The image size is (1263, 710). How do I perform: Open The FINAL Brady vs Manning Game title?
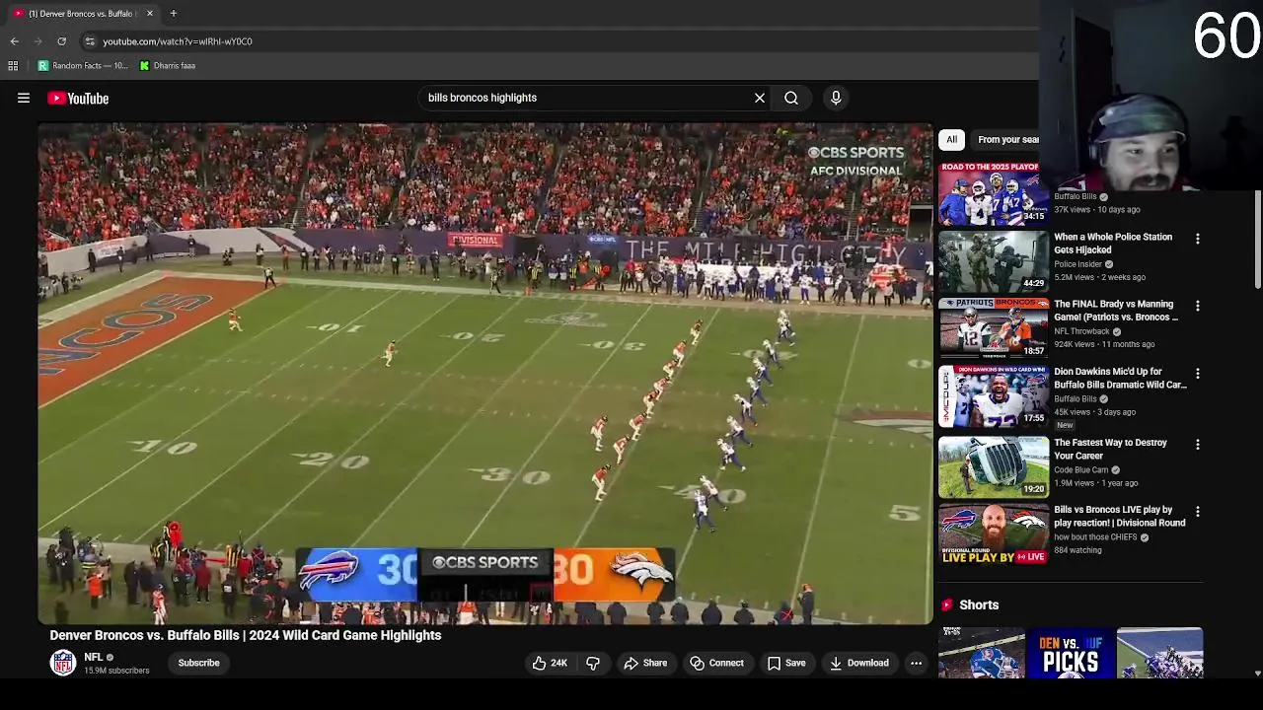[x=1116, y=311]
